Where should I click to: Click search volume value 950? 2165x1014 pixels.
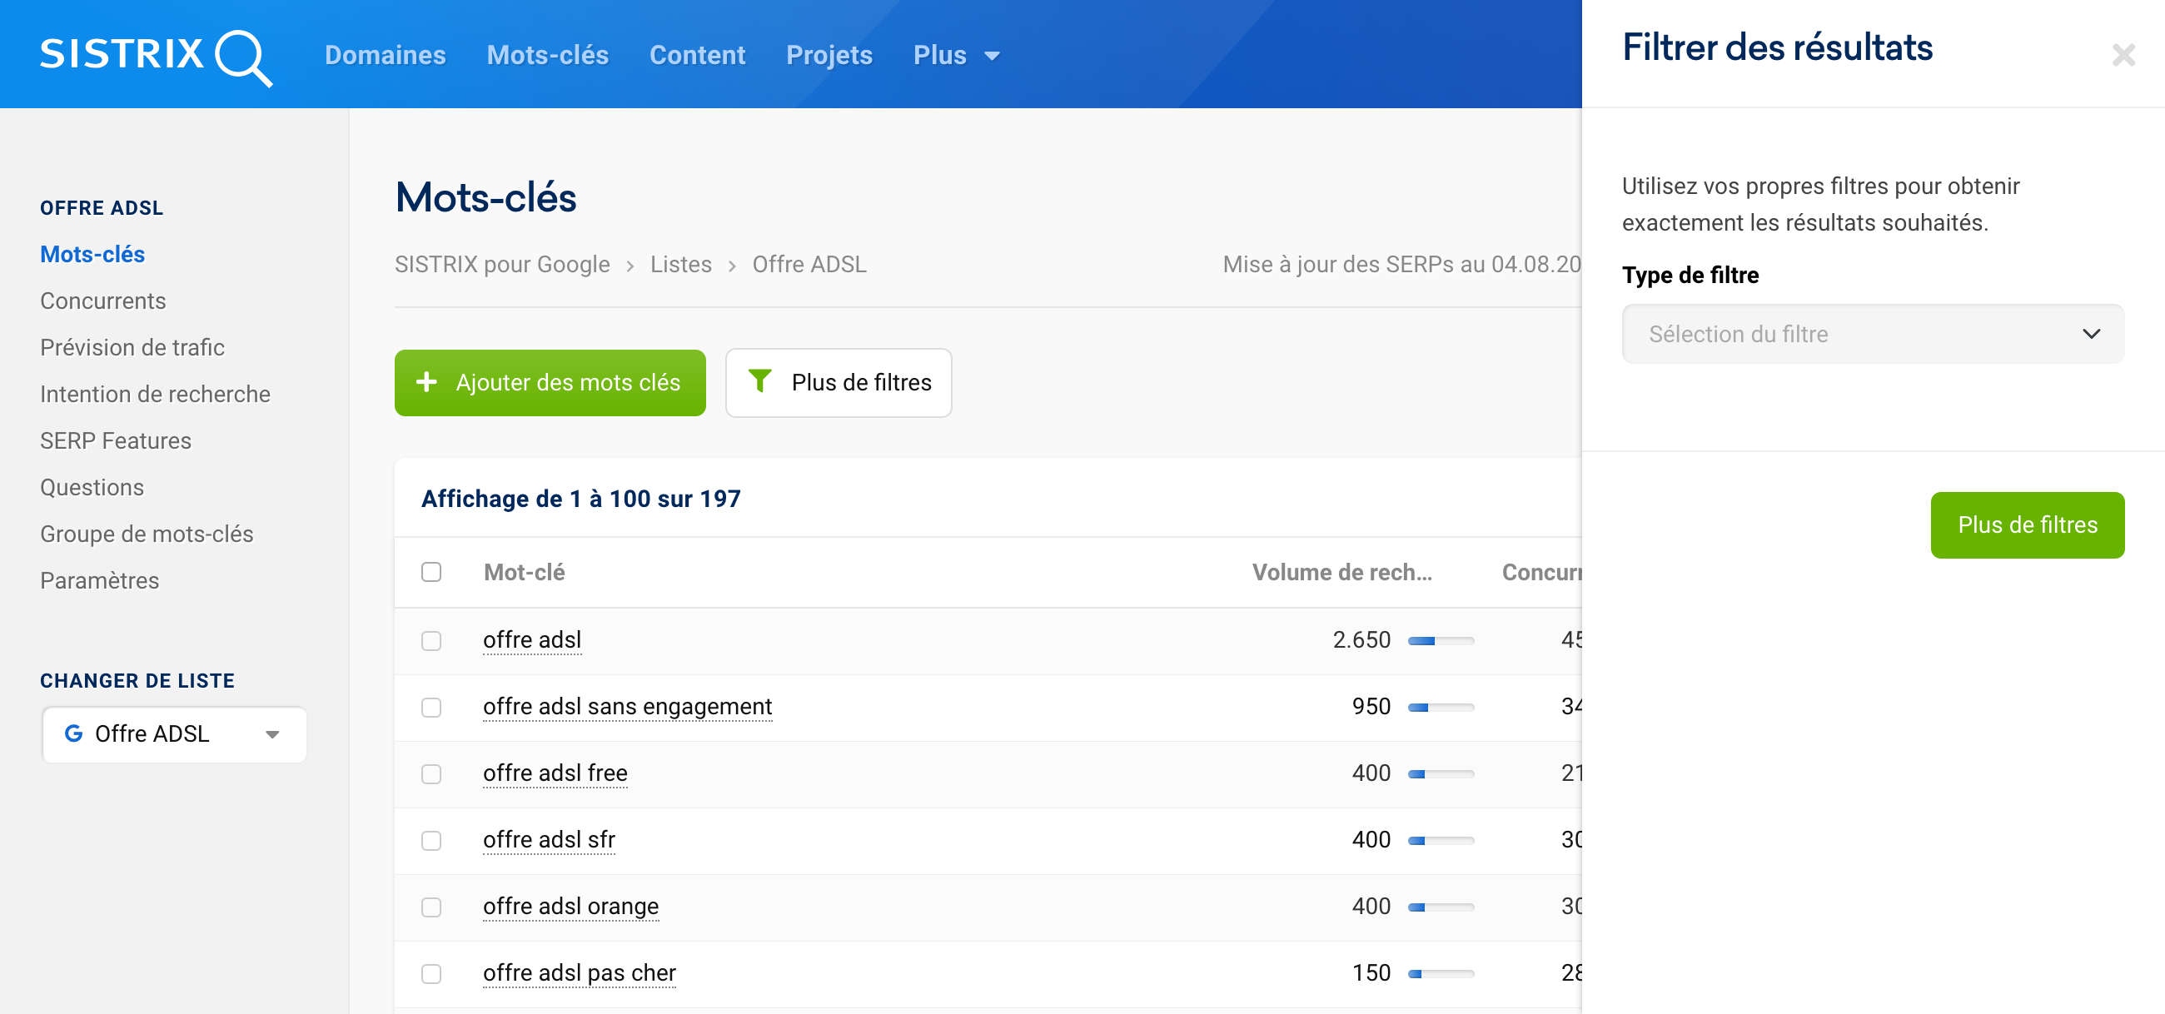click(x=1371, y=706)
